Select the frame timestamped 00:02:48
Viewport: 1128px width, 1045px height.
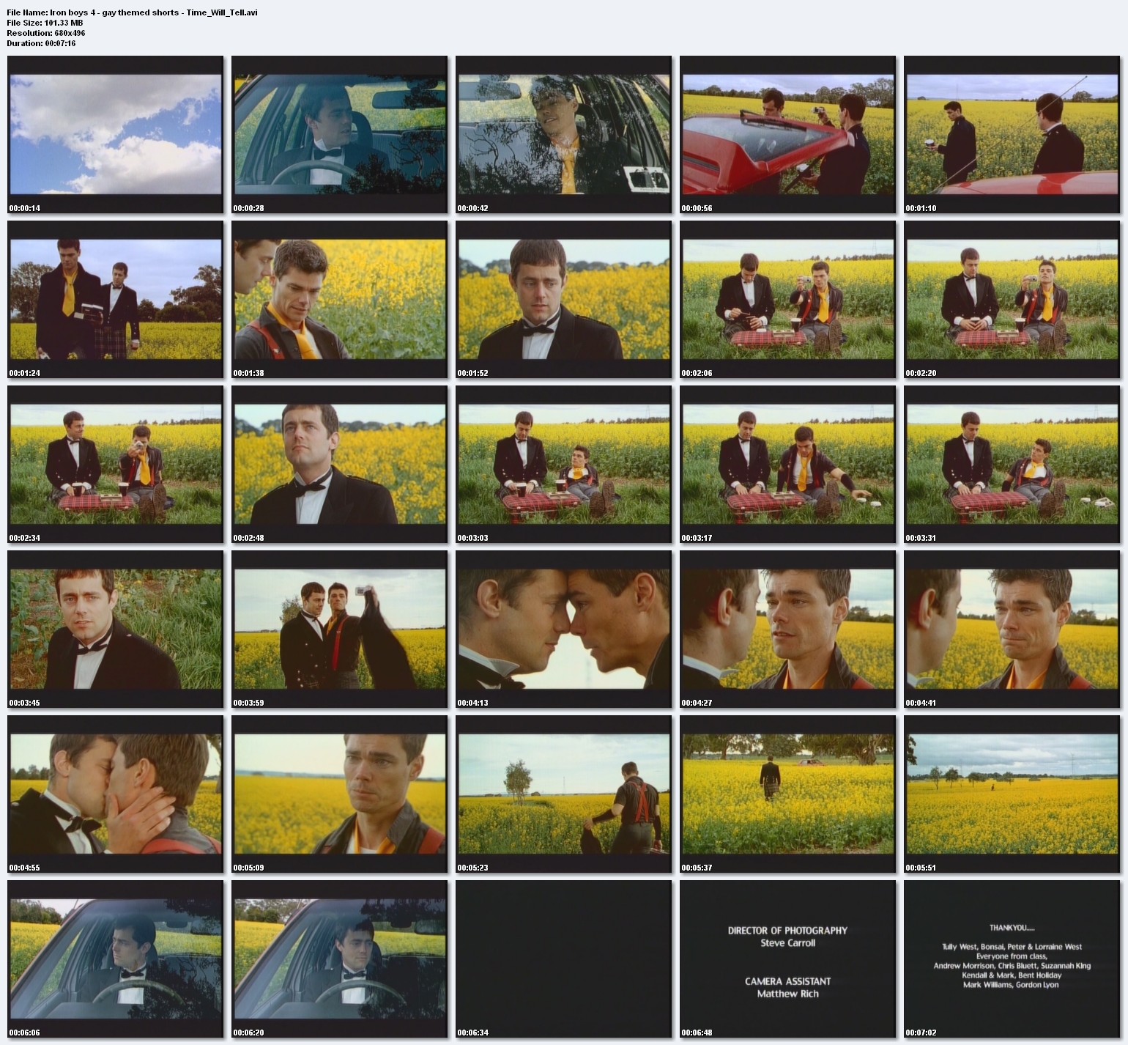pos(339,464)
